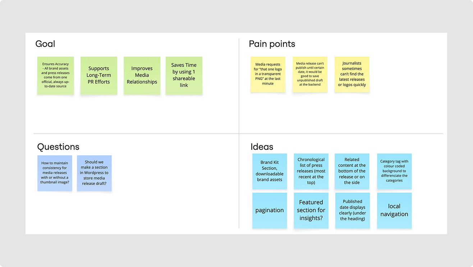473x267 pixels.
Task: Select the Wordpress draft section question note
Action: (x=94, y=173)
